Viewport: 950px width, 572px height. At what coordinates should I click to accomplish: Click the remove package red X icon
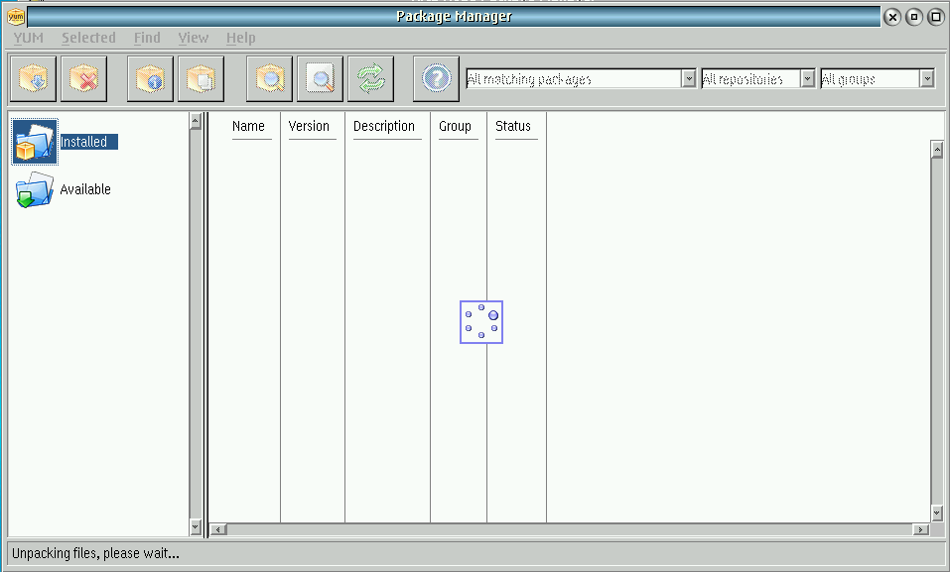(x=83, y=78)
